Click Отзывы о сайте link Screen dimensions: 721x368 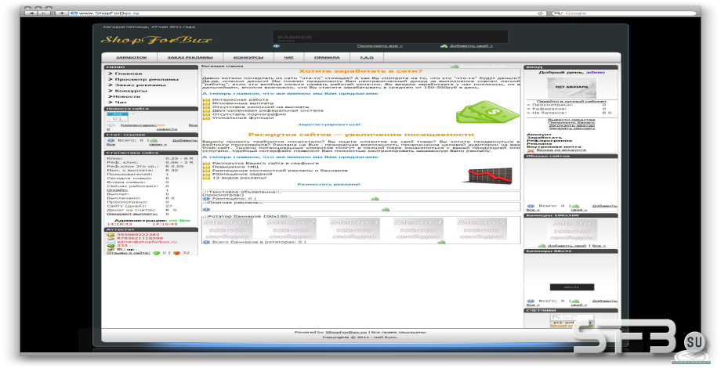[x=129, y=253]
